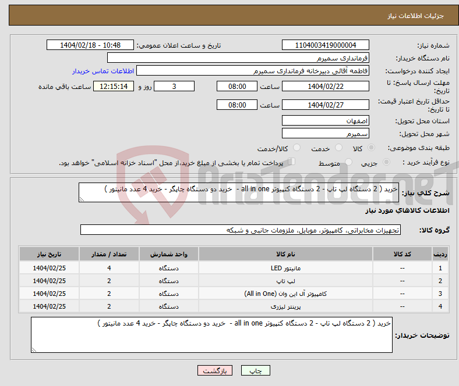The width and height of the screenshot is (459, 386).
Task: Click the request creator field فاطمه آقائی
Action: pyautogui.click(x=253, y=71)
